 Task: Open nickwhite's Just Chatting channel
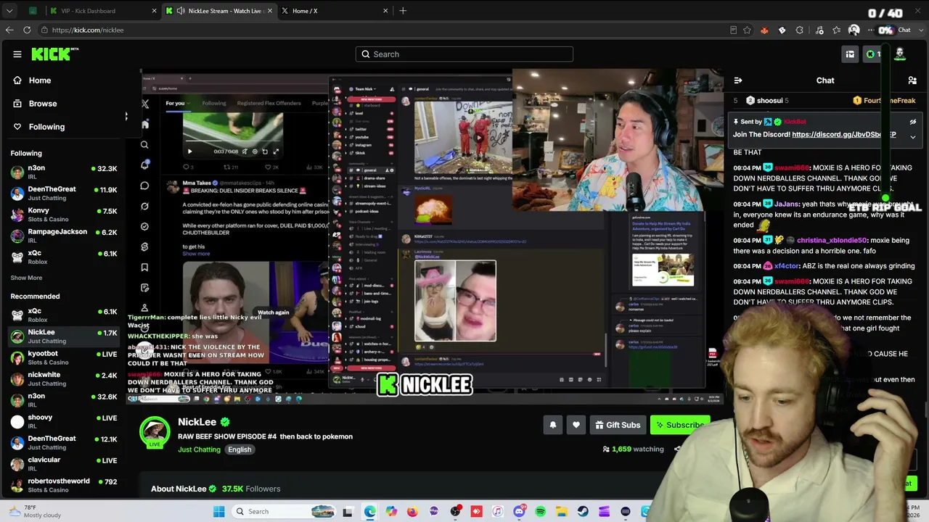click(x=64, y=378)
